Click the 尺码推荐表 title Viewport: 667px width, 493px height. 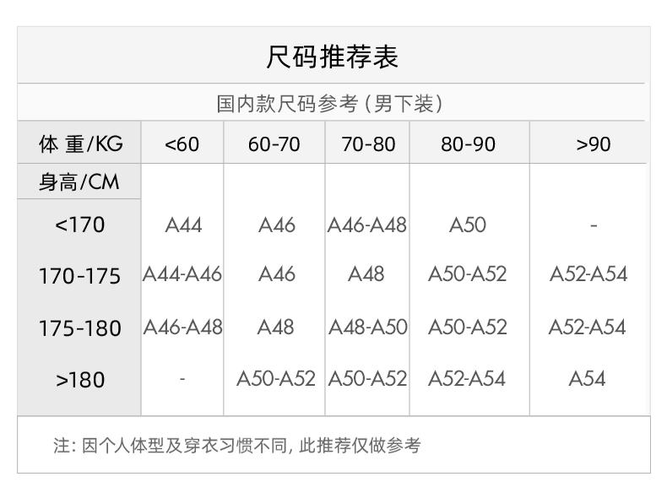(x=332, y=57)
